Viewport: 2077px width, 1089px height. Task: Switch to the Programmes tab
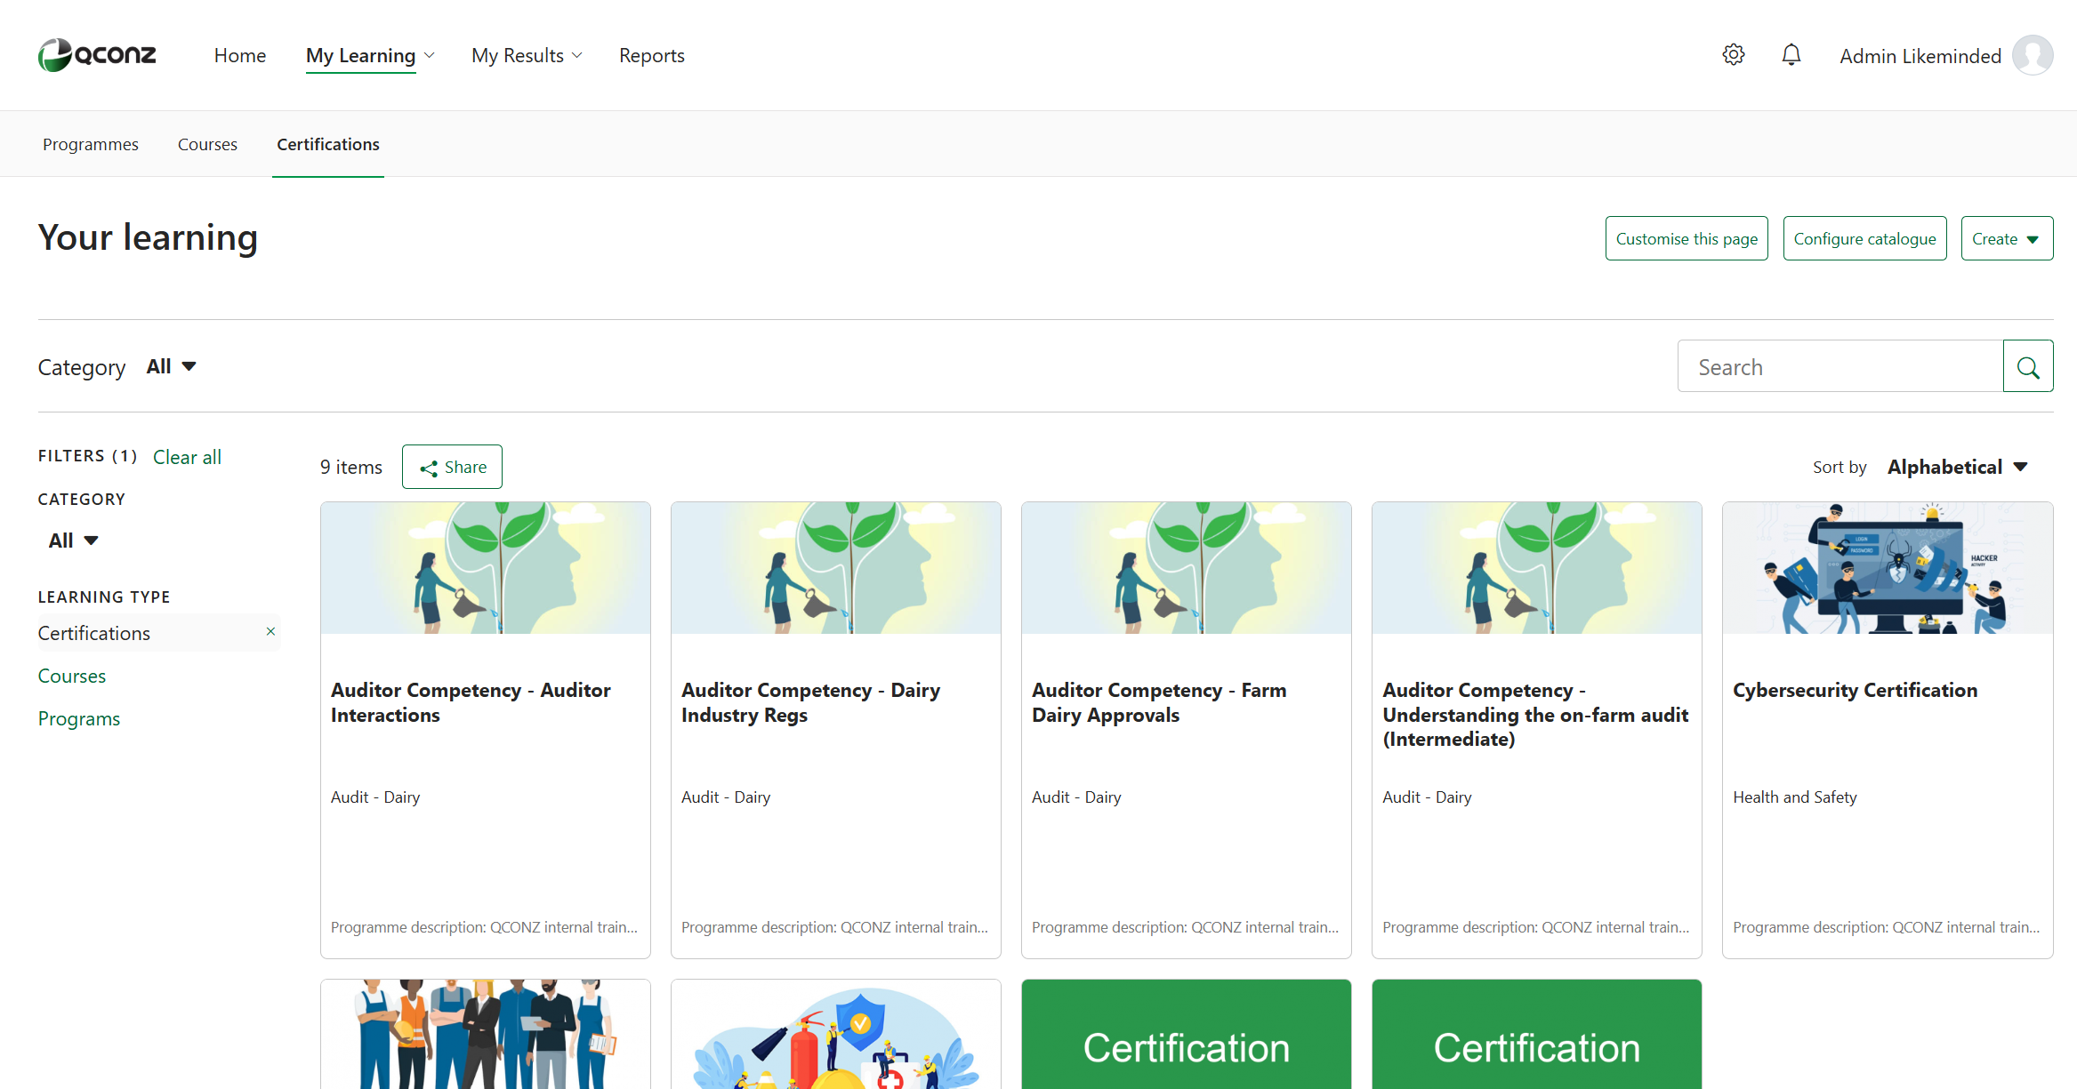91,144
